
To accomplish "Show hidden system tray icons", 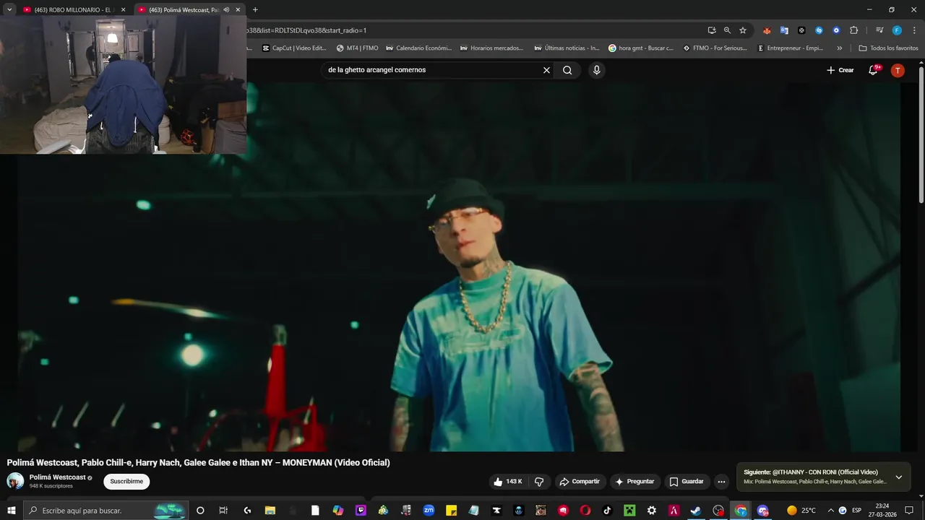I will pos(830,511).
